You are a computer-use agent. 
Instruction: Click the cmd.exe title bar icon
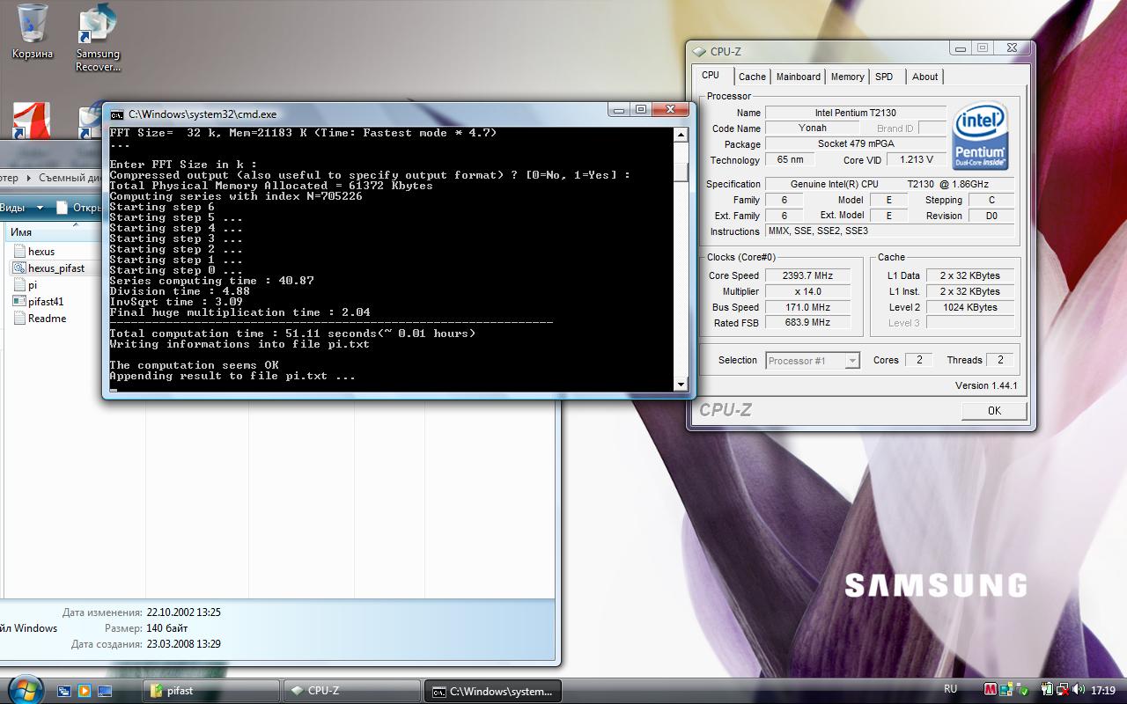pos(116,114)
